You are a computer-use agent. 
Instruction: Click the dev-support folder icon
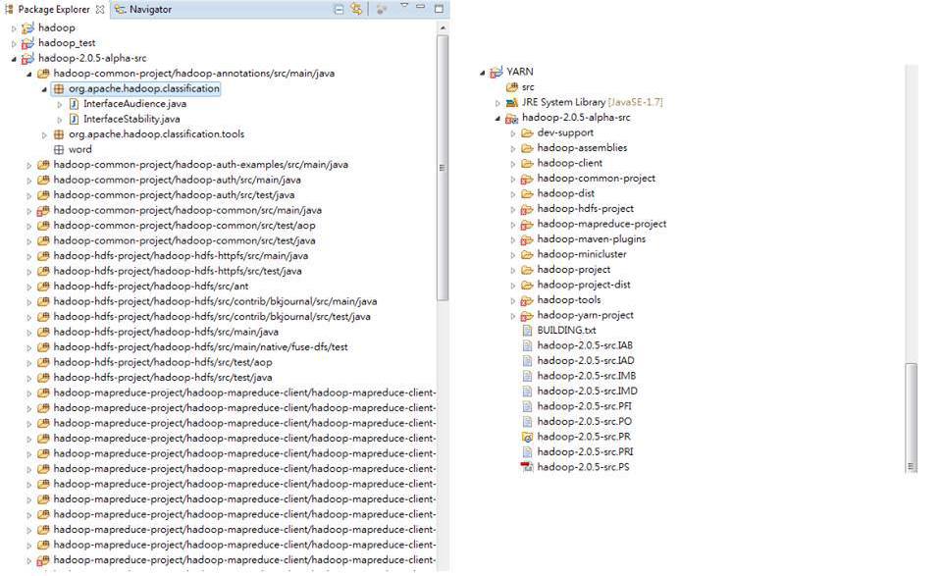527,132
